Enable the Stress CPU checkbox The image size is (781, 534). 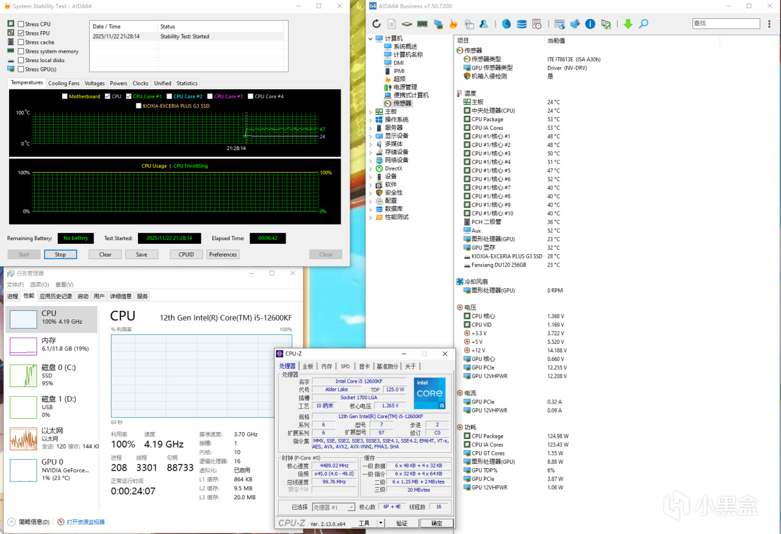point(21,24)
